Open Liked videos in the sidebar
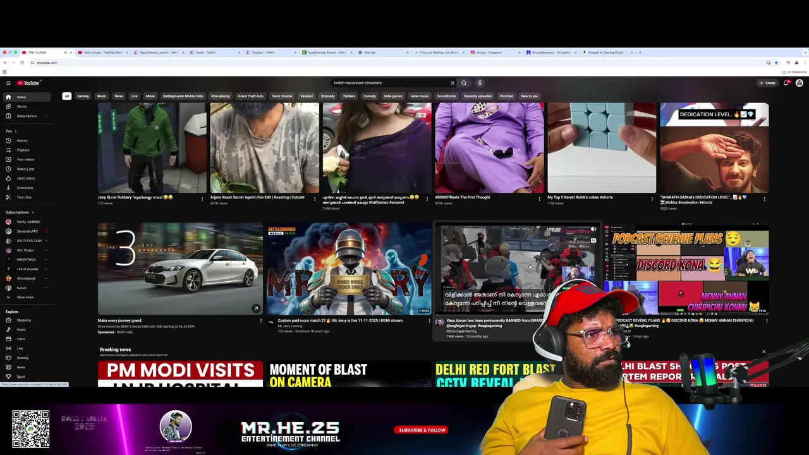The height and width of the screenshot is (455, 809). [x=26, y=178]
